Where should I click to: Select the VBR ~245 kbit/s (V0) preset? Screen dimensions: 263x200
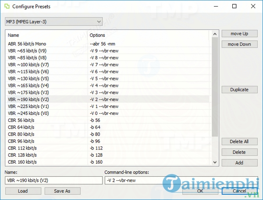[x=27, y=113]
